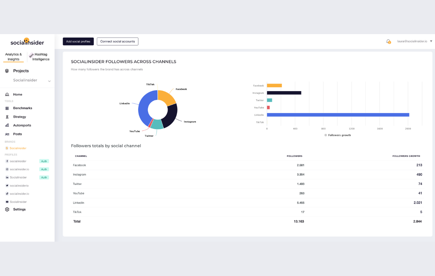The image size is (435, 276).
Task: Click the YouTube label on donut chart
Action: click(135, 131)
